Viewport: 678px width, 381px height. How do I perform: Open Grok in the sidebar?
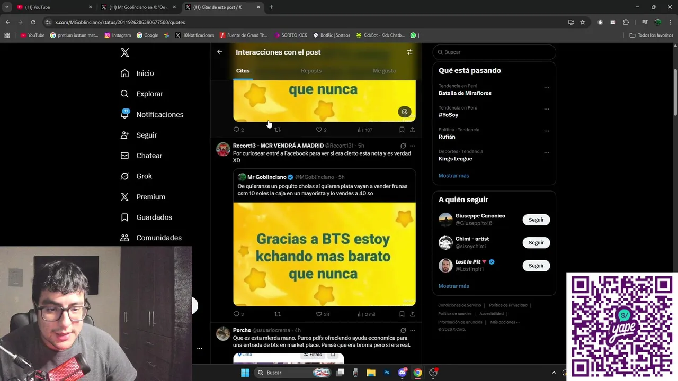tap(136, 176)
